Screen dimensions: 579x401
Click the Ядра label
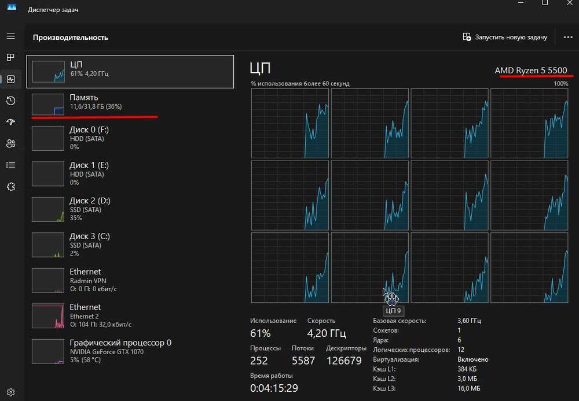381,340
